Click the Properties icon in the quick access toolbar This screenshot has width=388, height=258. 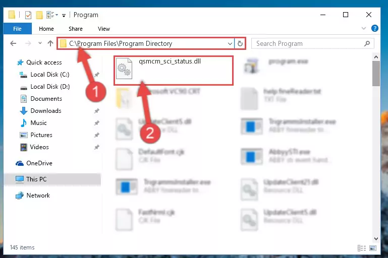coord(28,15)
